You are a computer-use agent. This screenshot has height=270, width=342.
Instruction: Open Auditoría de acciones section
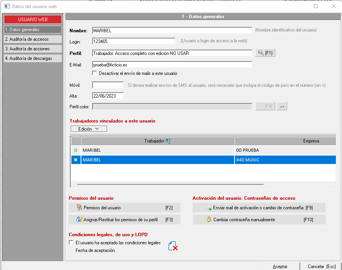(33, 49)
